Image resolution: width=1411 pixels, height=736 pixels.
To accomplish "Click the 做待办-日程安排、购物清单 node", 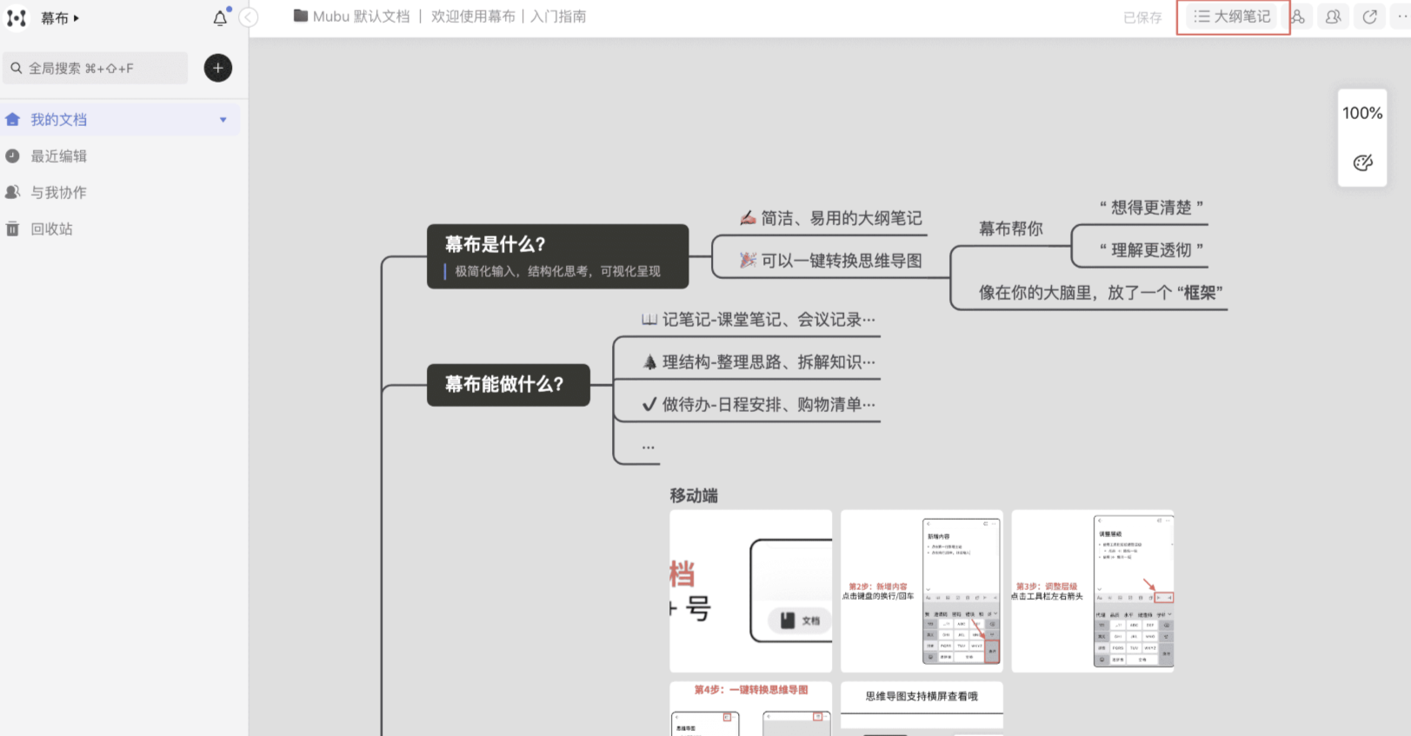I will point(758,405).
